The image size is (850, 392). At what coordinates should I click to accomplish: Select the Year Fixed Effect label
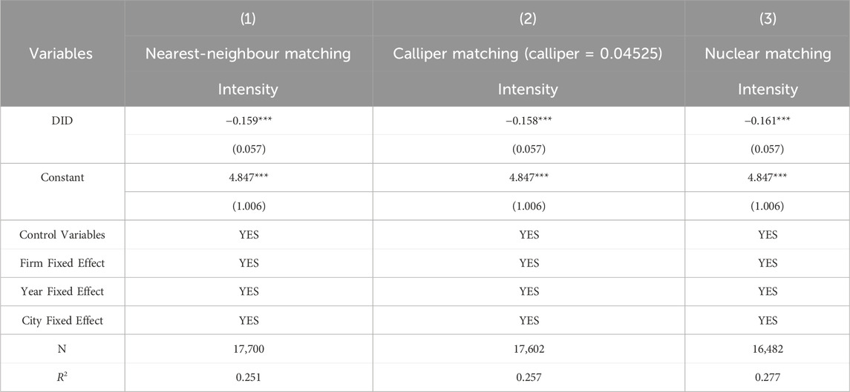(x=62, y=292)
